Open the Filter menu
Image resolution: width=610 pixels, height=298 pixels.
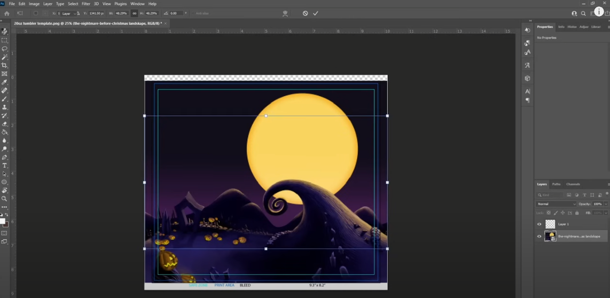click(x=85, y=4)
